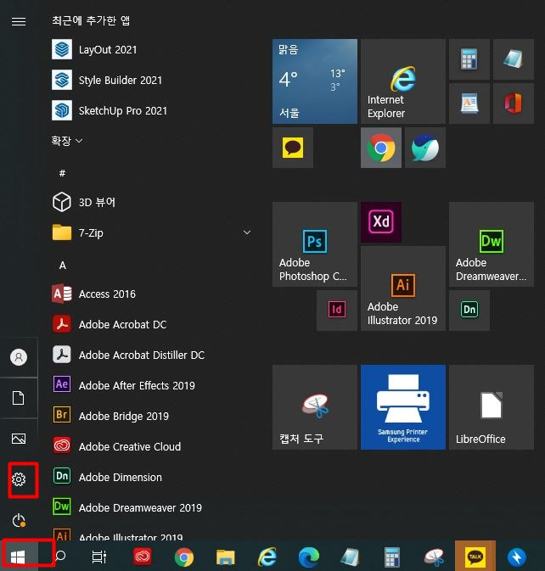Screen dimensions: 545x571
Task: Open the Adobe Dimension tile
Action: tap(469, 311)
